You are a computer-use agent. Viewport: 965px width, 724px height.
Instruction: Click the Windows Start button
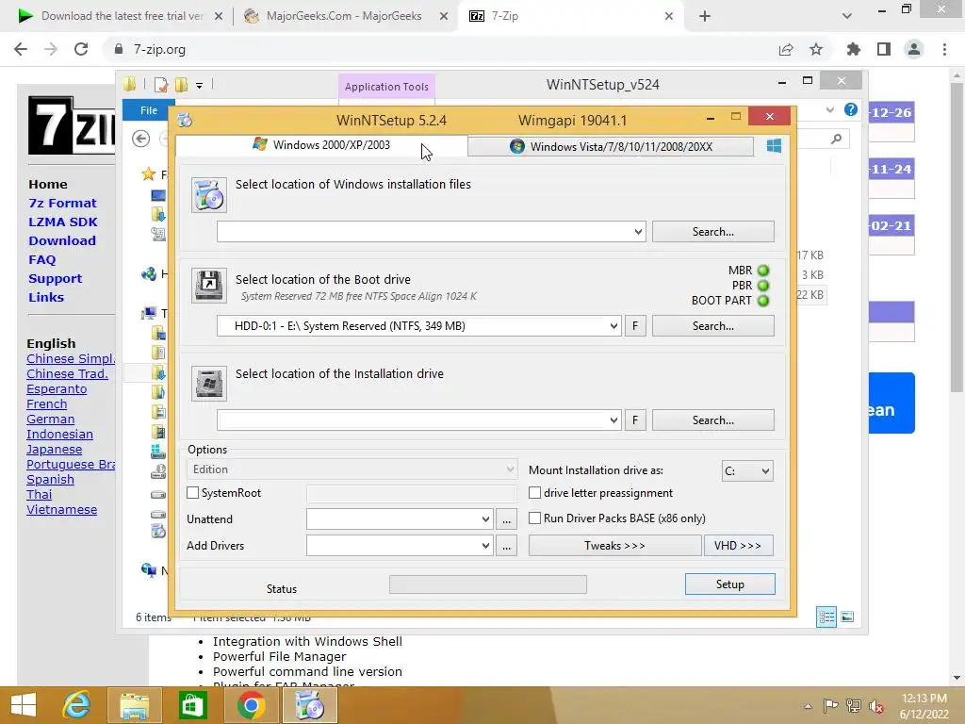click(24, 705)
